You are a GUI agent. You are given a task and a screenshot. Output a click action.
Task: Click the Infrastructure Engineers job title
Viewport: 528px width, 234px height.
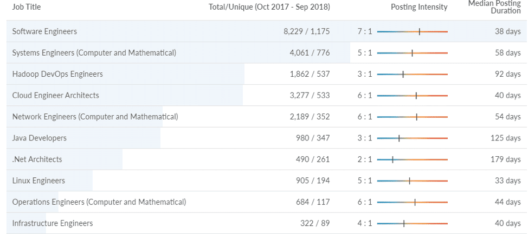(53, 223)
